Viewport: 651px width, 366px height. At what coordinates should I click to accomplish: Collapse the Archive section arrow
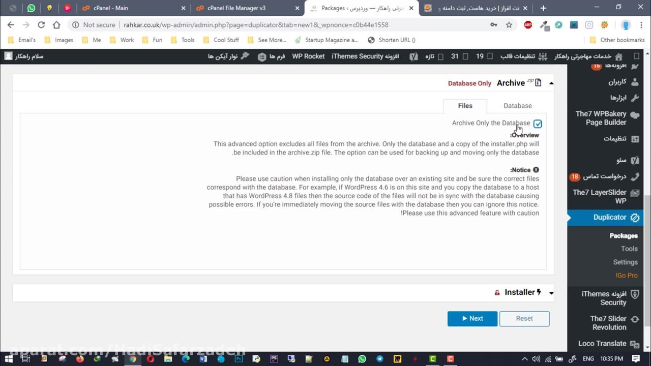551,83
